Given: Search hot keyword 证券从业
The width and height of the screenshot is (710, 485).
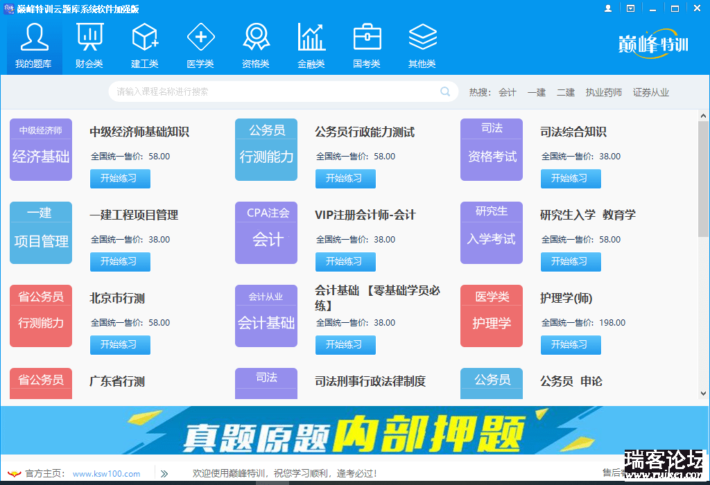Looking at the screenshot, I should 650,92.
